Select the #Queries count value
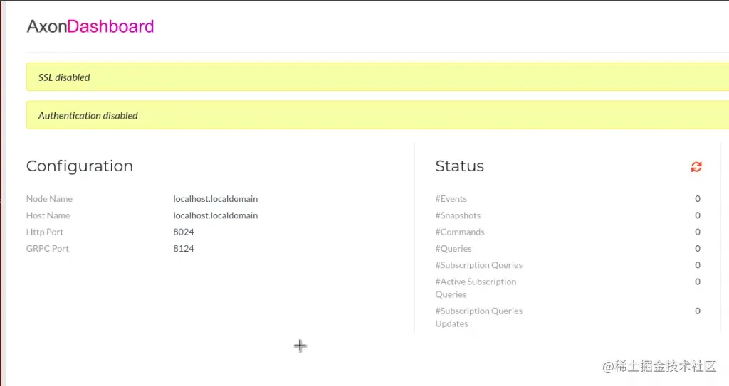 click(x=698, y=249)
